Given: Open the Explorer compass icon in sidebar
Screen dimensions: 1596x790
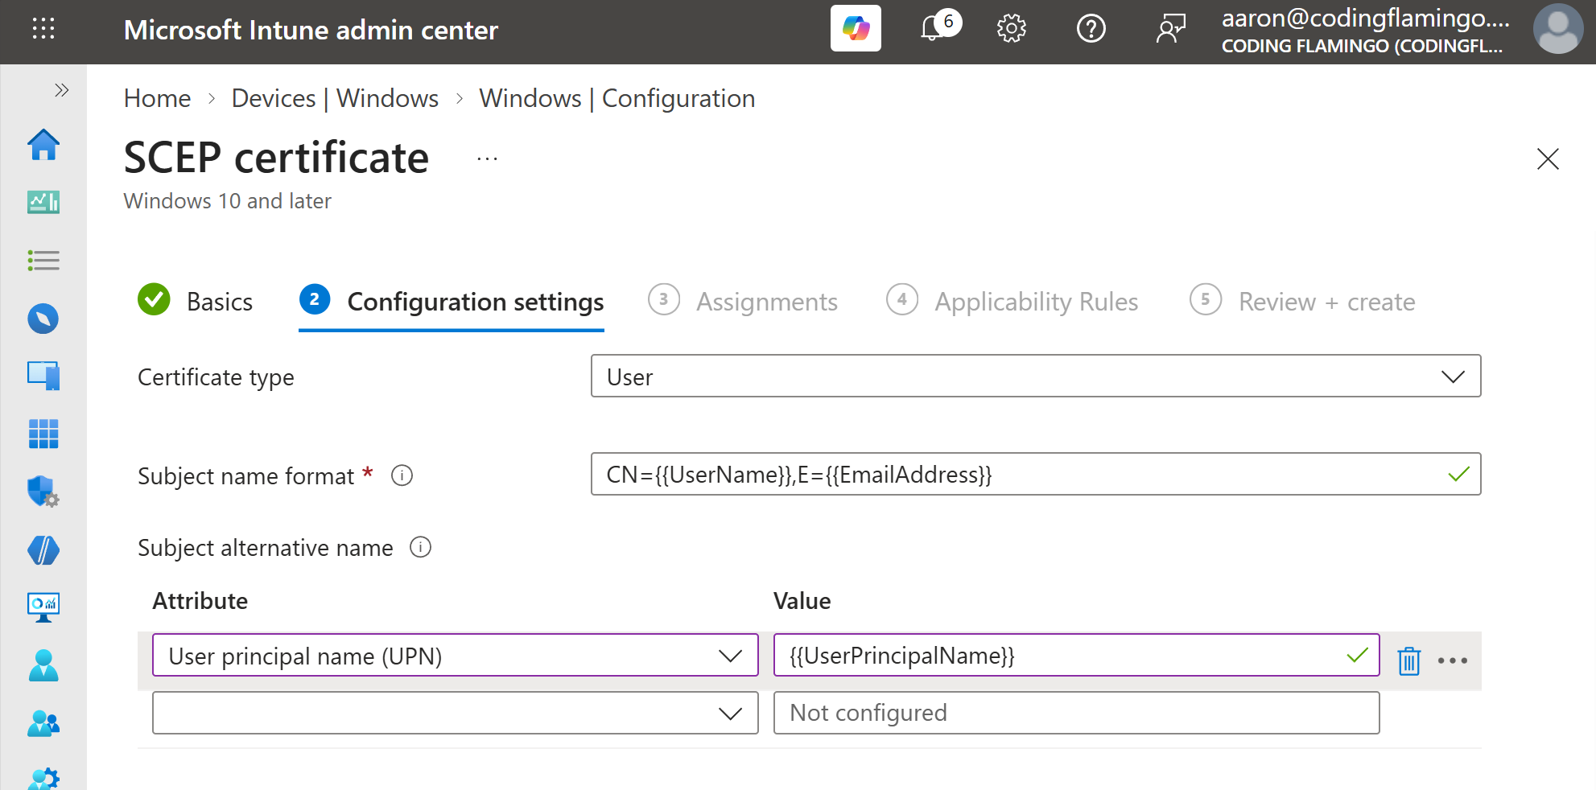Looking at the screenshot, I should [x=43, y=319].
